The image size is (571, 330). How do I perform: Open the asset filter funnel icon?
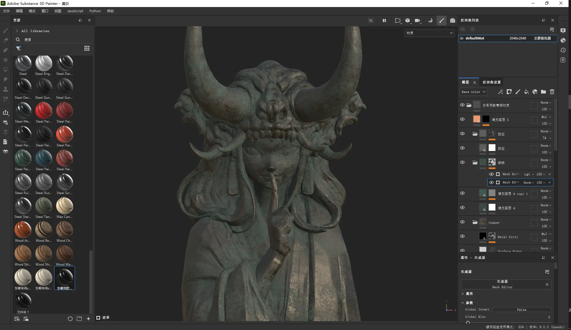coord(18,48)
